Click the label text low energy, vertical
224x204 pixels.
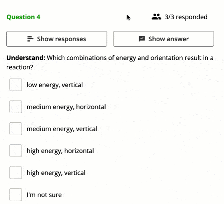point(55,85)
